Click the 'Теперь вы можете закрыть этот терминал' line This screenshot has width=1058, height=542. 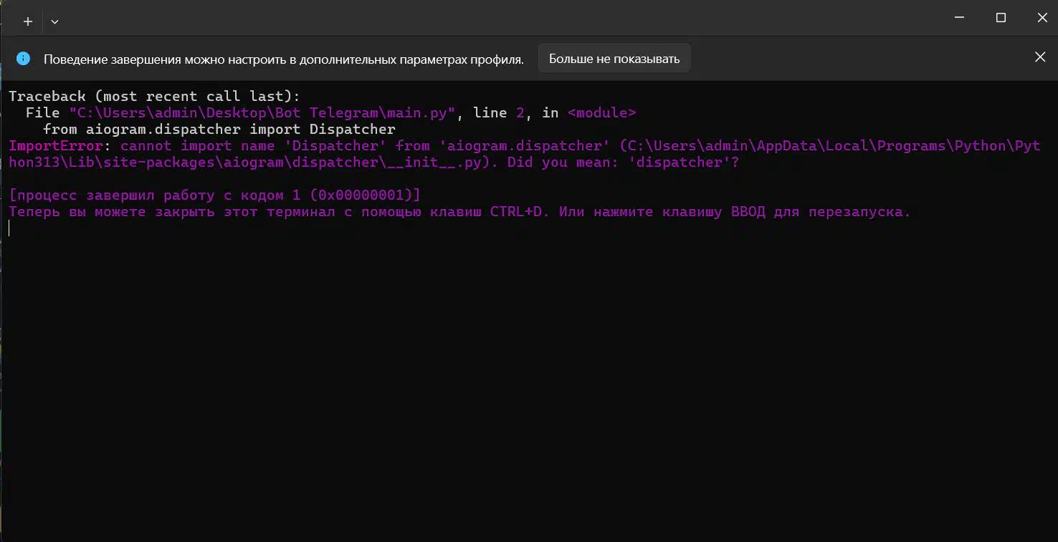coord(459,212)
